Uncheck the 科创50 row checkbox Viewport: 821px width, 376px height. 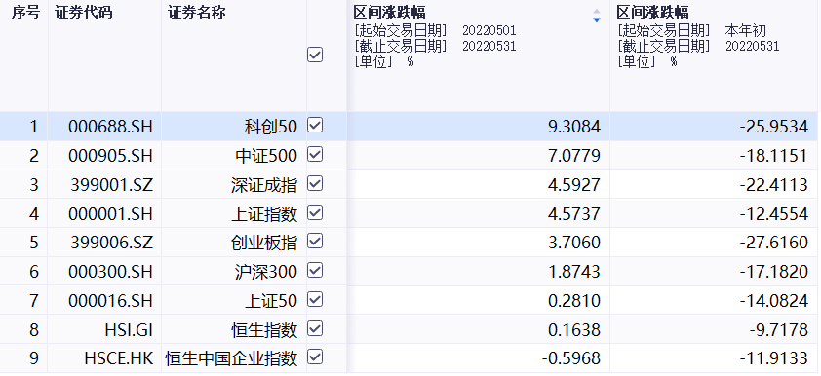pyautogui.click(x=315, y=125)
